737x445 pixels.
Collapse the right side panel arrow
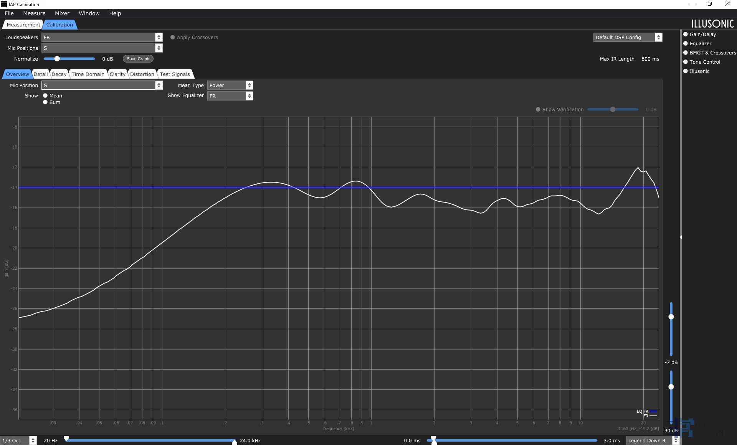[681, 237]
